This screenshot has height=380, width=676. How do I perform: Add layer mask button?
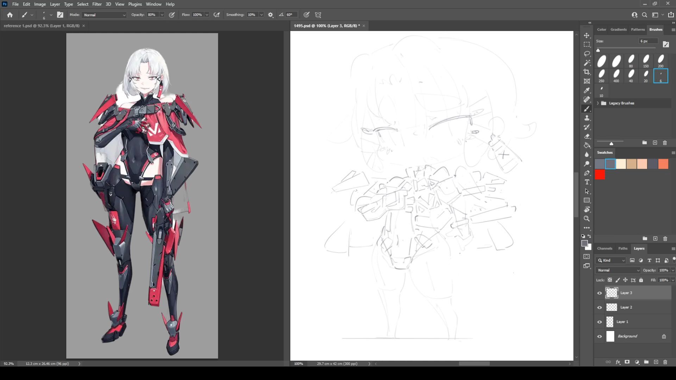click(627, 362)
